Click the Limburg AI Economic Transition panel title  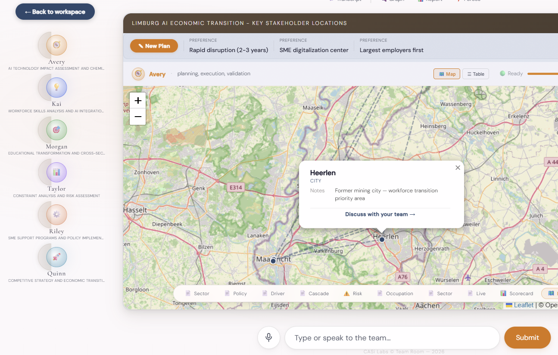pos(239,23)
